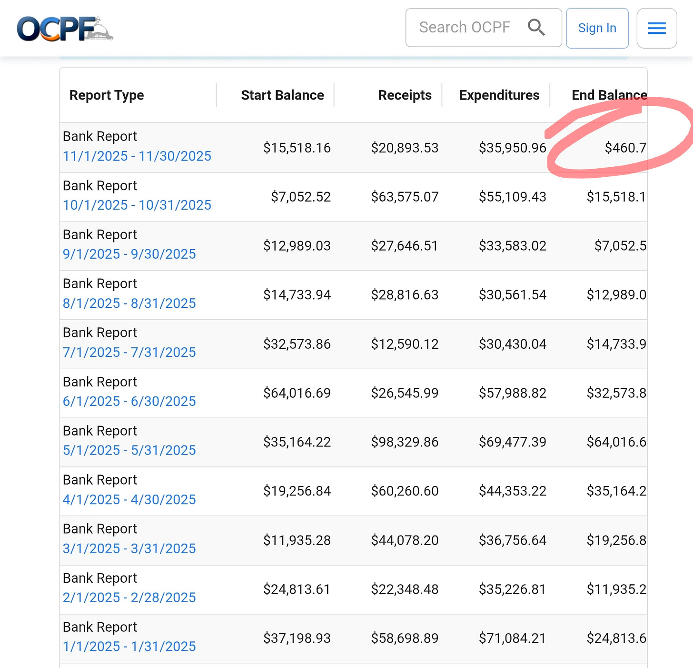The width and height of the screenshot is (693, 668).
Task: Select receipts value $26,545.99
Action: (405, 393)
